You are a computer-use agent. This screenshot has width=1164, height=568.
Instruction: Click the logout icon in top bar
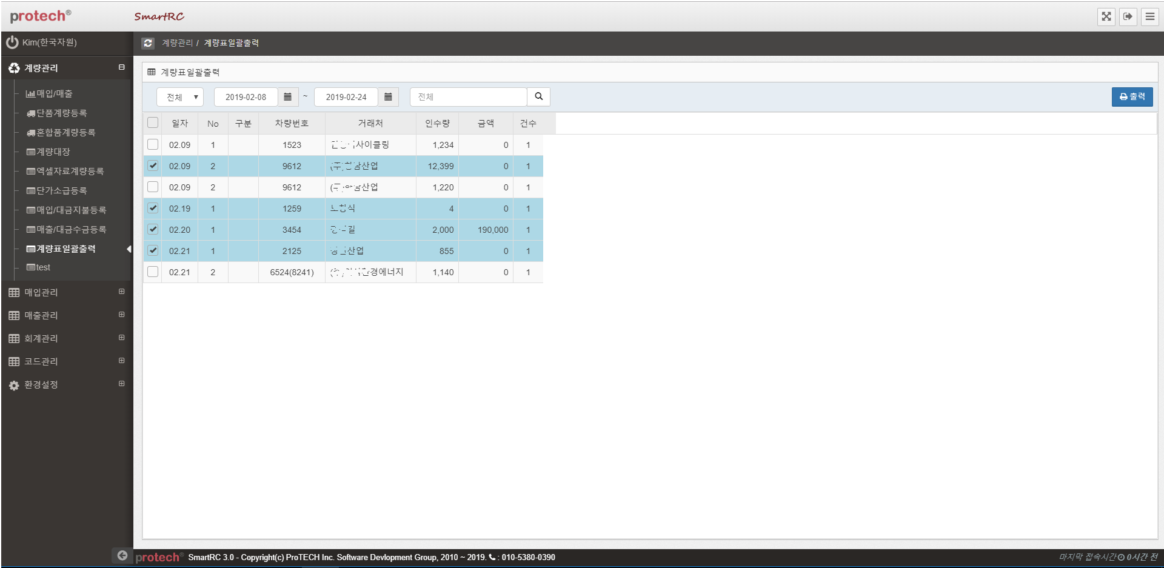click(1128, 16)
